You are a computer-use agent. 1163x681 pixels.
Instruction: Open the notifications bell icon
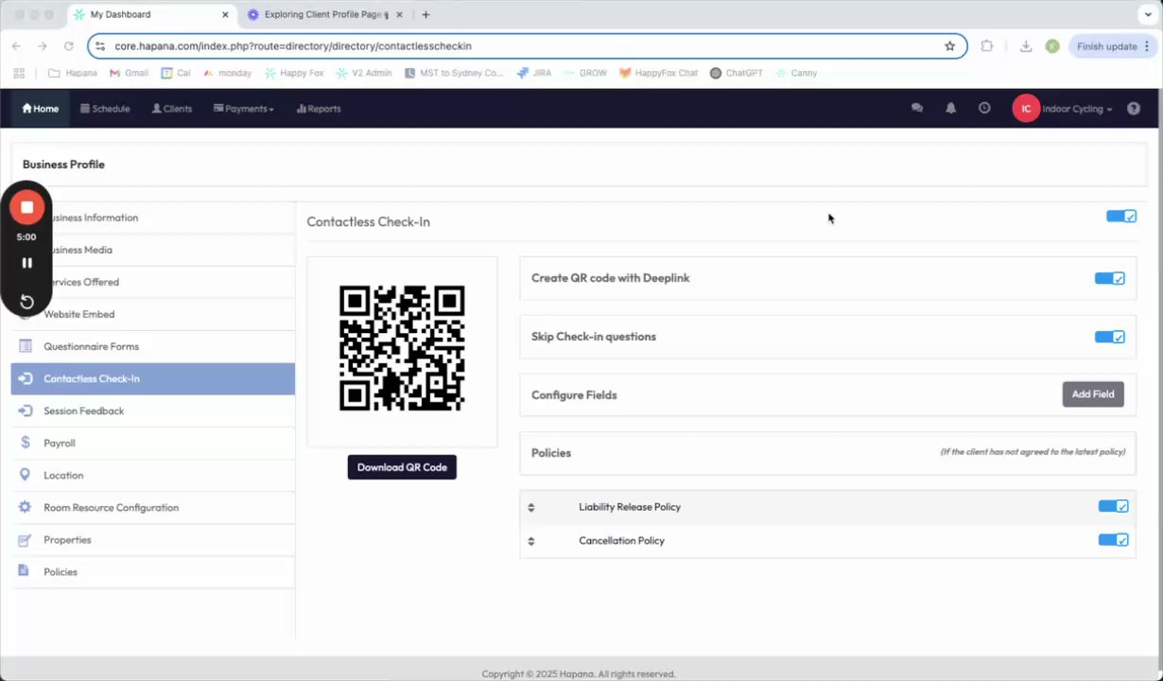pyautogui.click(x=951, y=109)
